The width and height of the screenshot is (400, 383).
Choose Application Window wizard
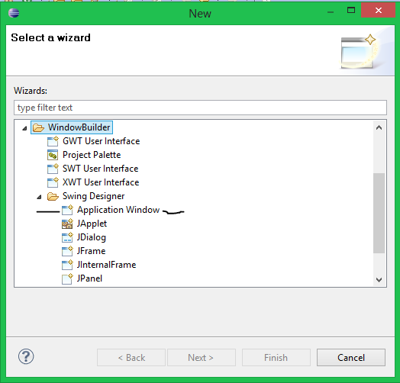pyautogui.click(x=118, y=210)
